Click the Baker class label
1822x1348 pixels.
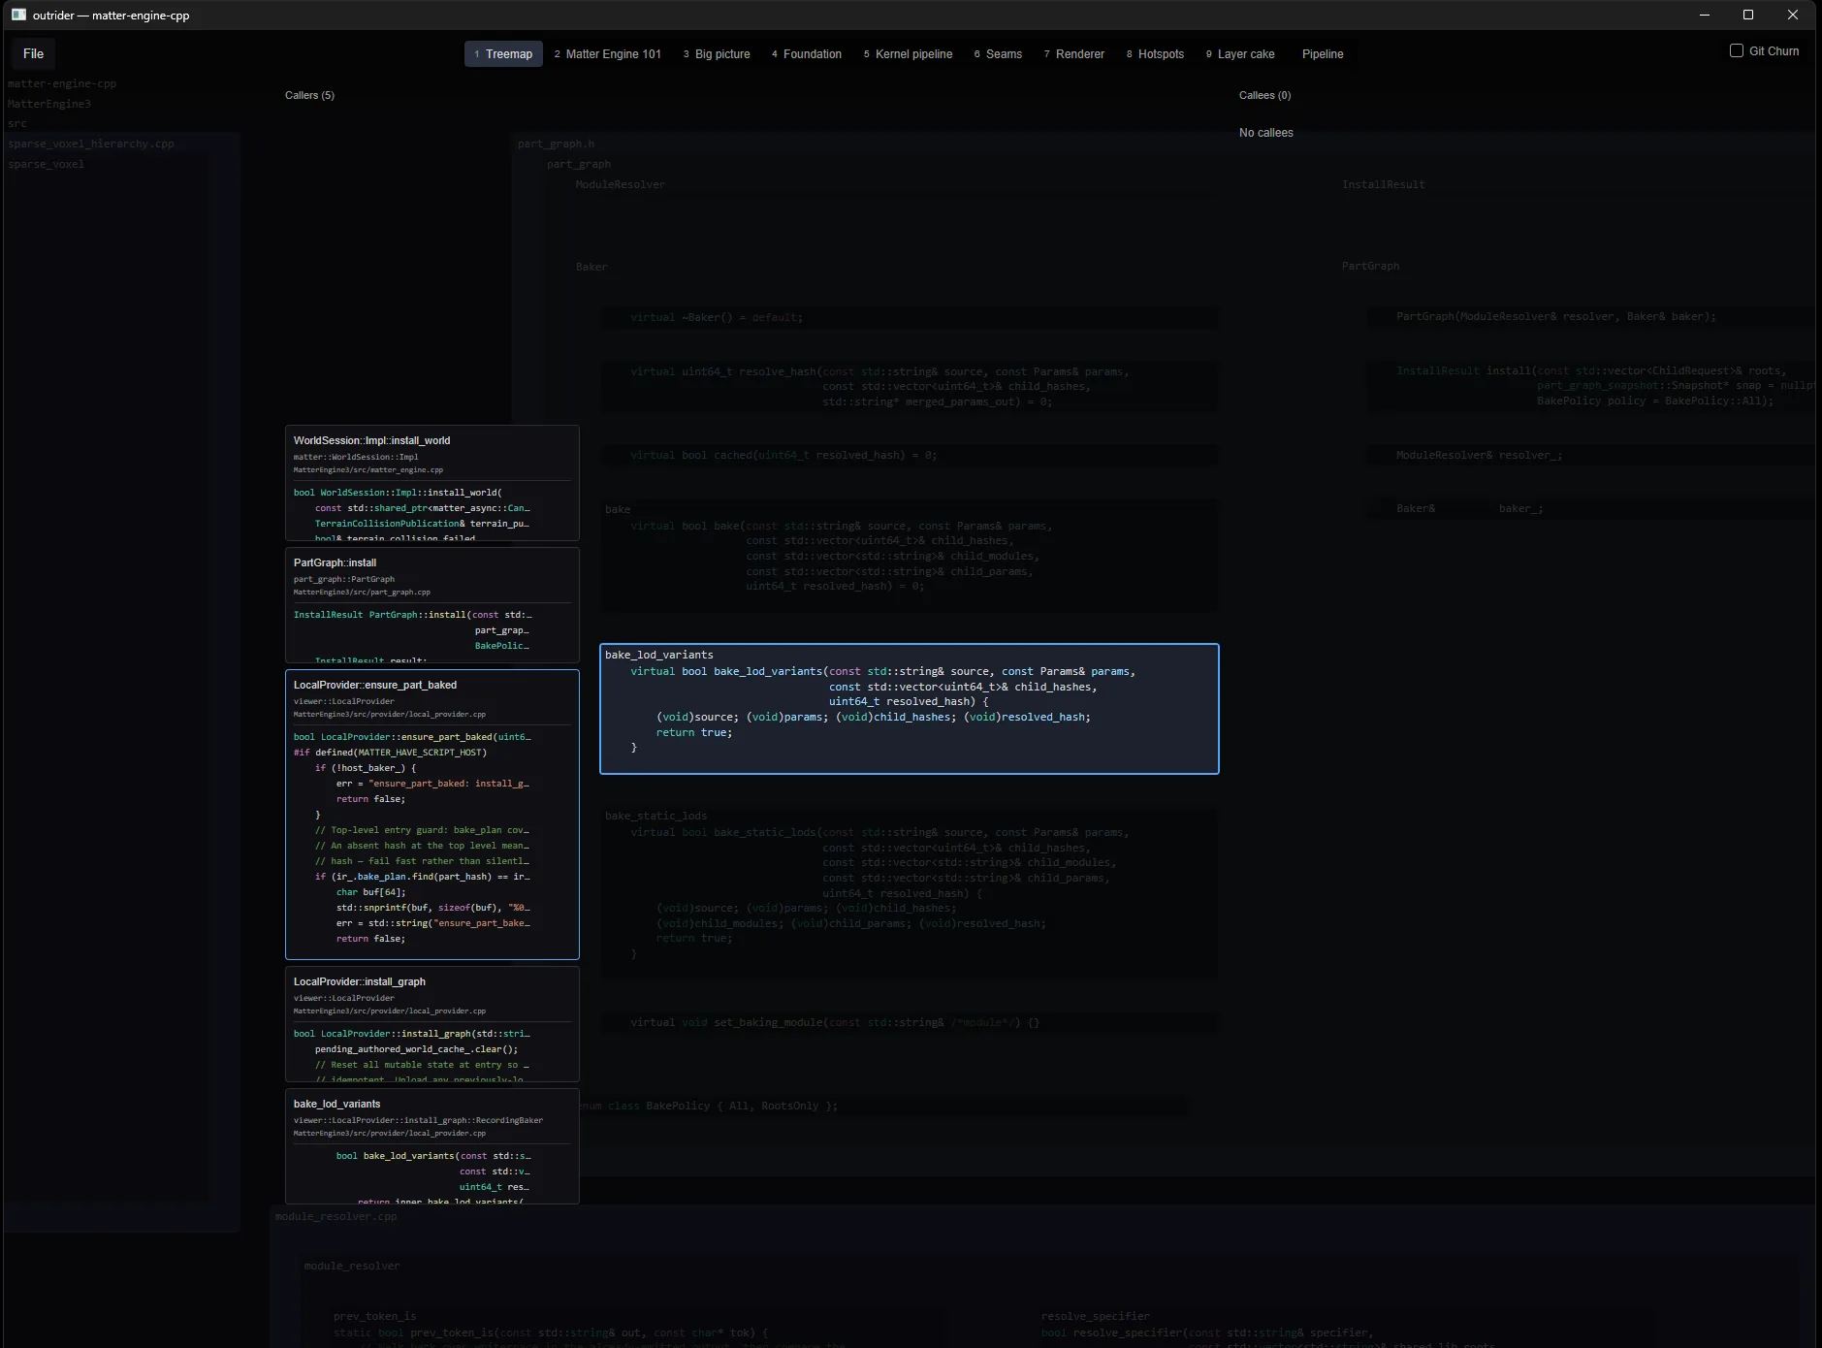click(x=591, y=267)
